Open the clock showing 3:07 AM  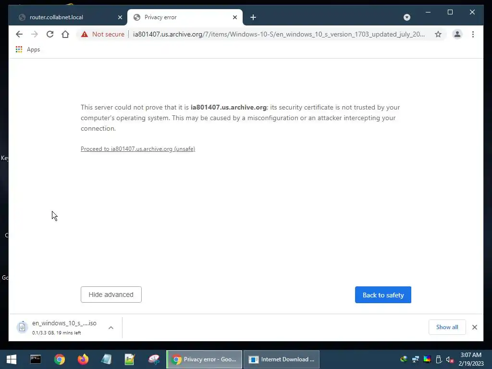pyautogui.click(x=471, y=359)
